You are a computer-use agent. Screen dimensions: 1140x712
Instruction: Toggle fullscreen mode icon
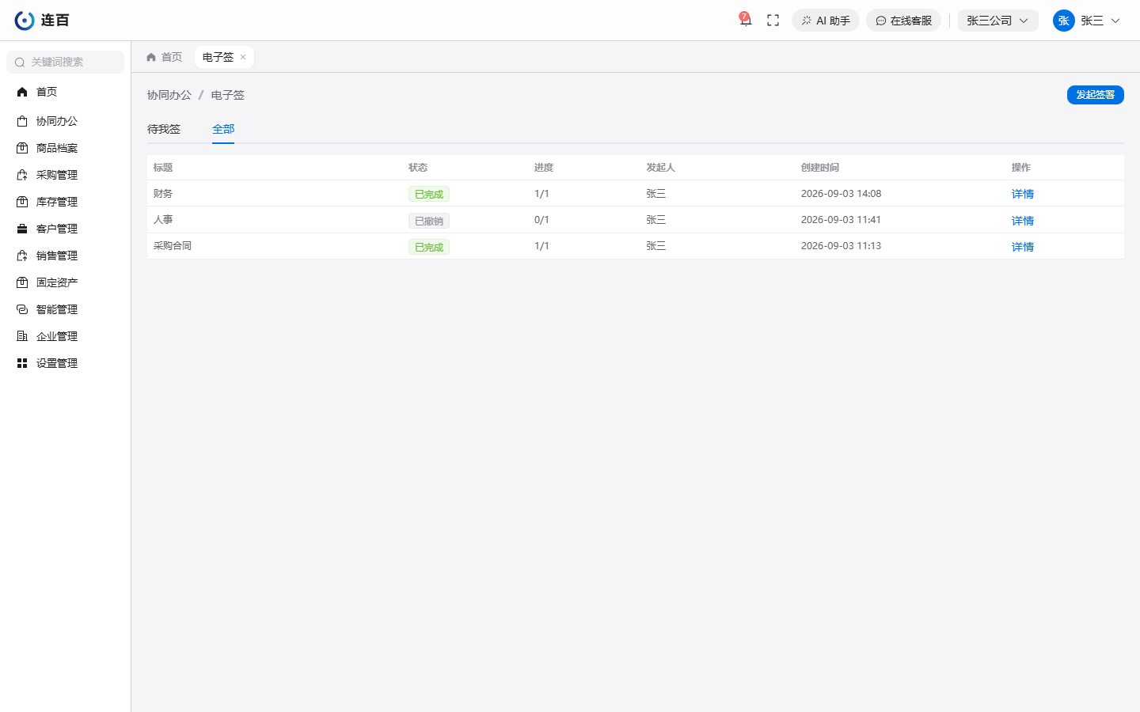click(x=773, y=21)
